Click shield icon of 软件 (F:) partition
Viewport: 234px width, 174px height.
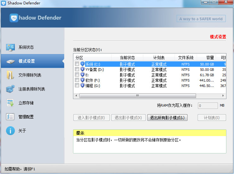click(83, 80)
